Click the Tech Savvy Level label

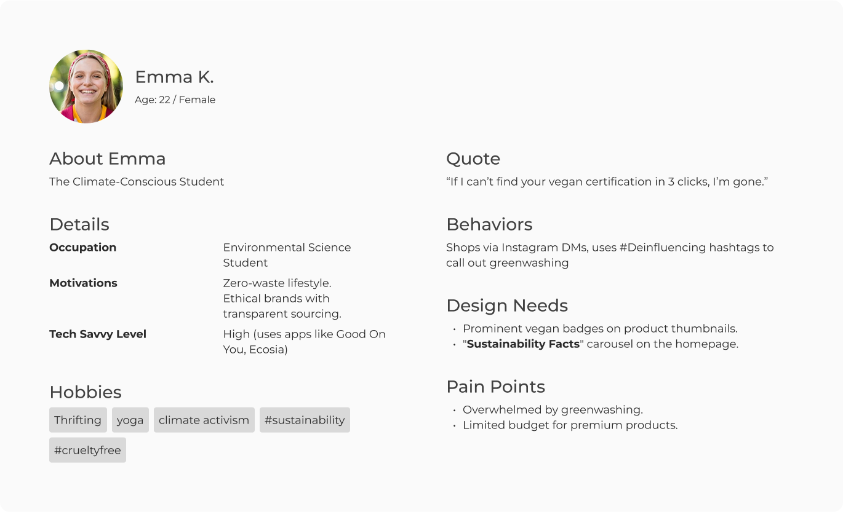click(x=98, y=334)
